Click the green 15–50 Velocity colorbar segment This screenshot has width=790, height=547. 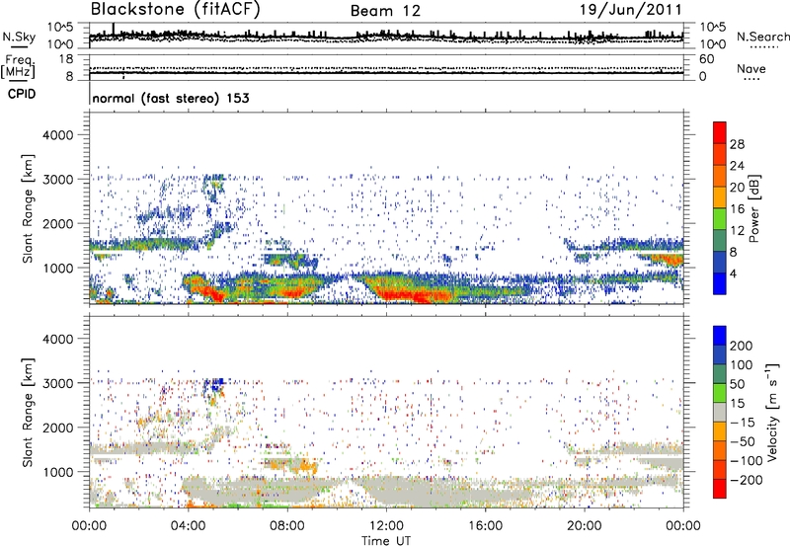pyautogui.click(x=720, y=393)
